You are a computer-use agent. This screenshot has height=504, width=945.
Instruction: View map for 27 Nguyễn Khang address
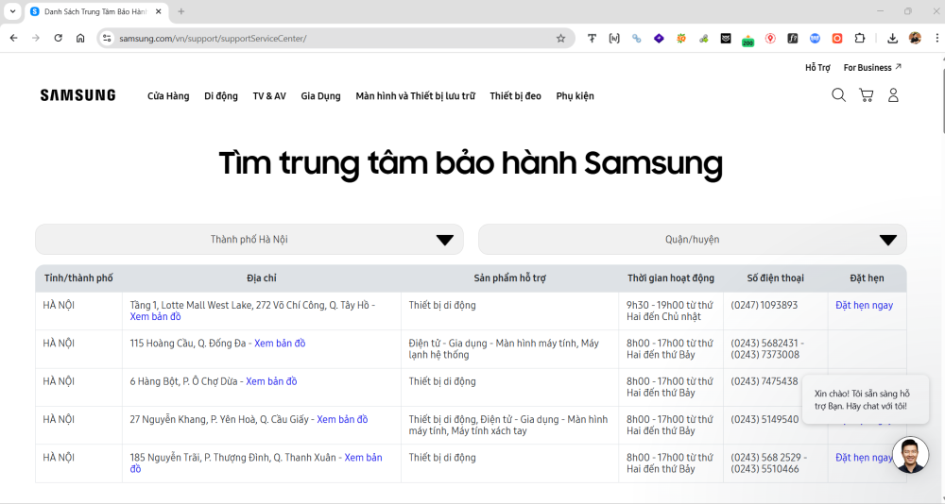[x=342, y=419]
